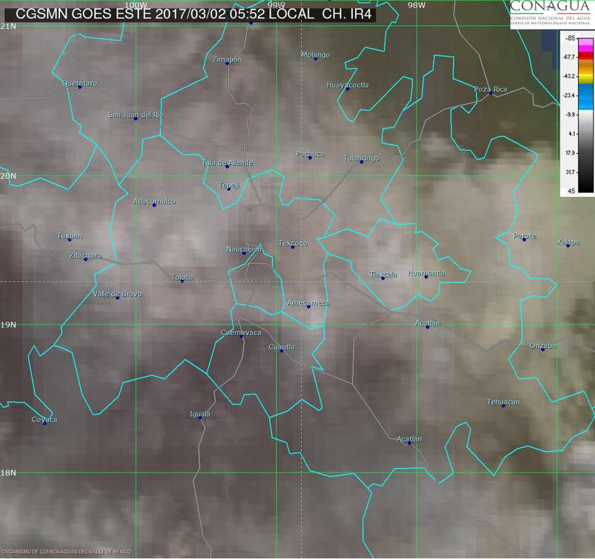This screenshot has height=559, width=595.
Task: Click the '18N' latitude label
Action: [8, 473]
